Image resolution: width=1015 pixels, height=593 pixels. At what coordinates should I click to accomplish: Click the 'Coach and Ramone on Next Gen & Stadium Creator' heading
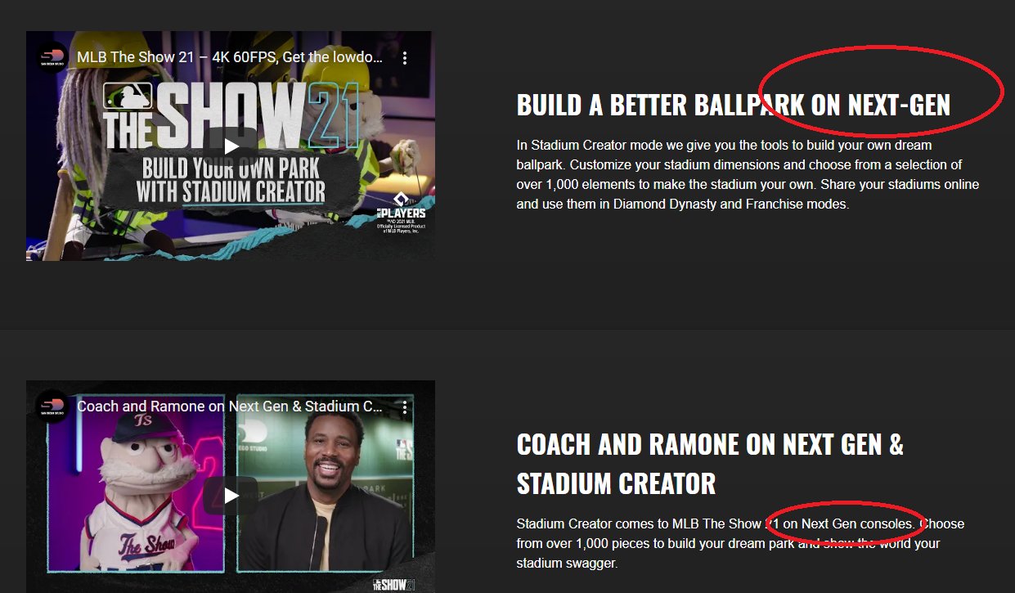(x=710, y=464)
